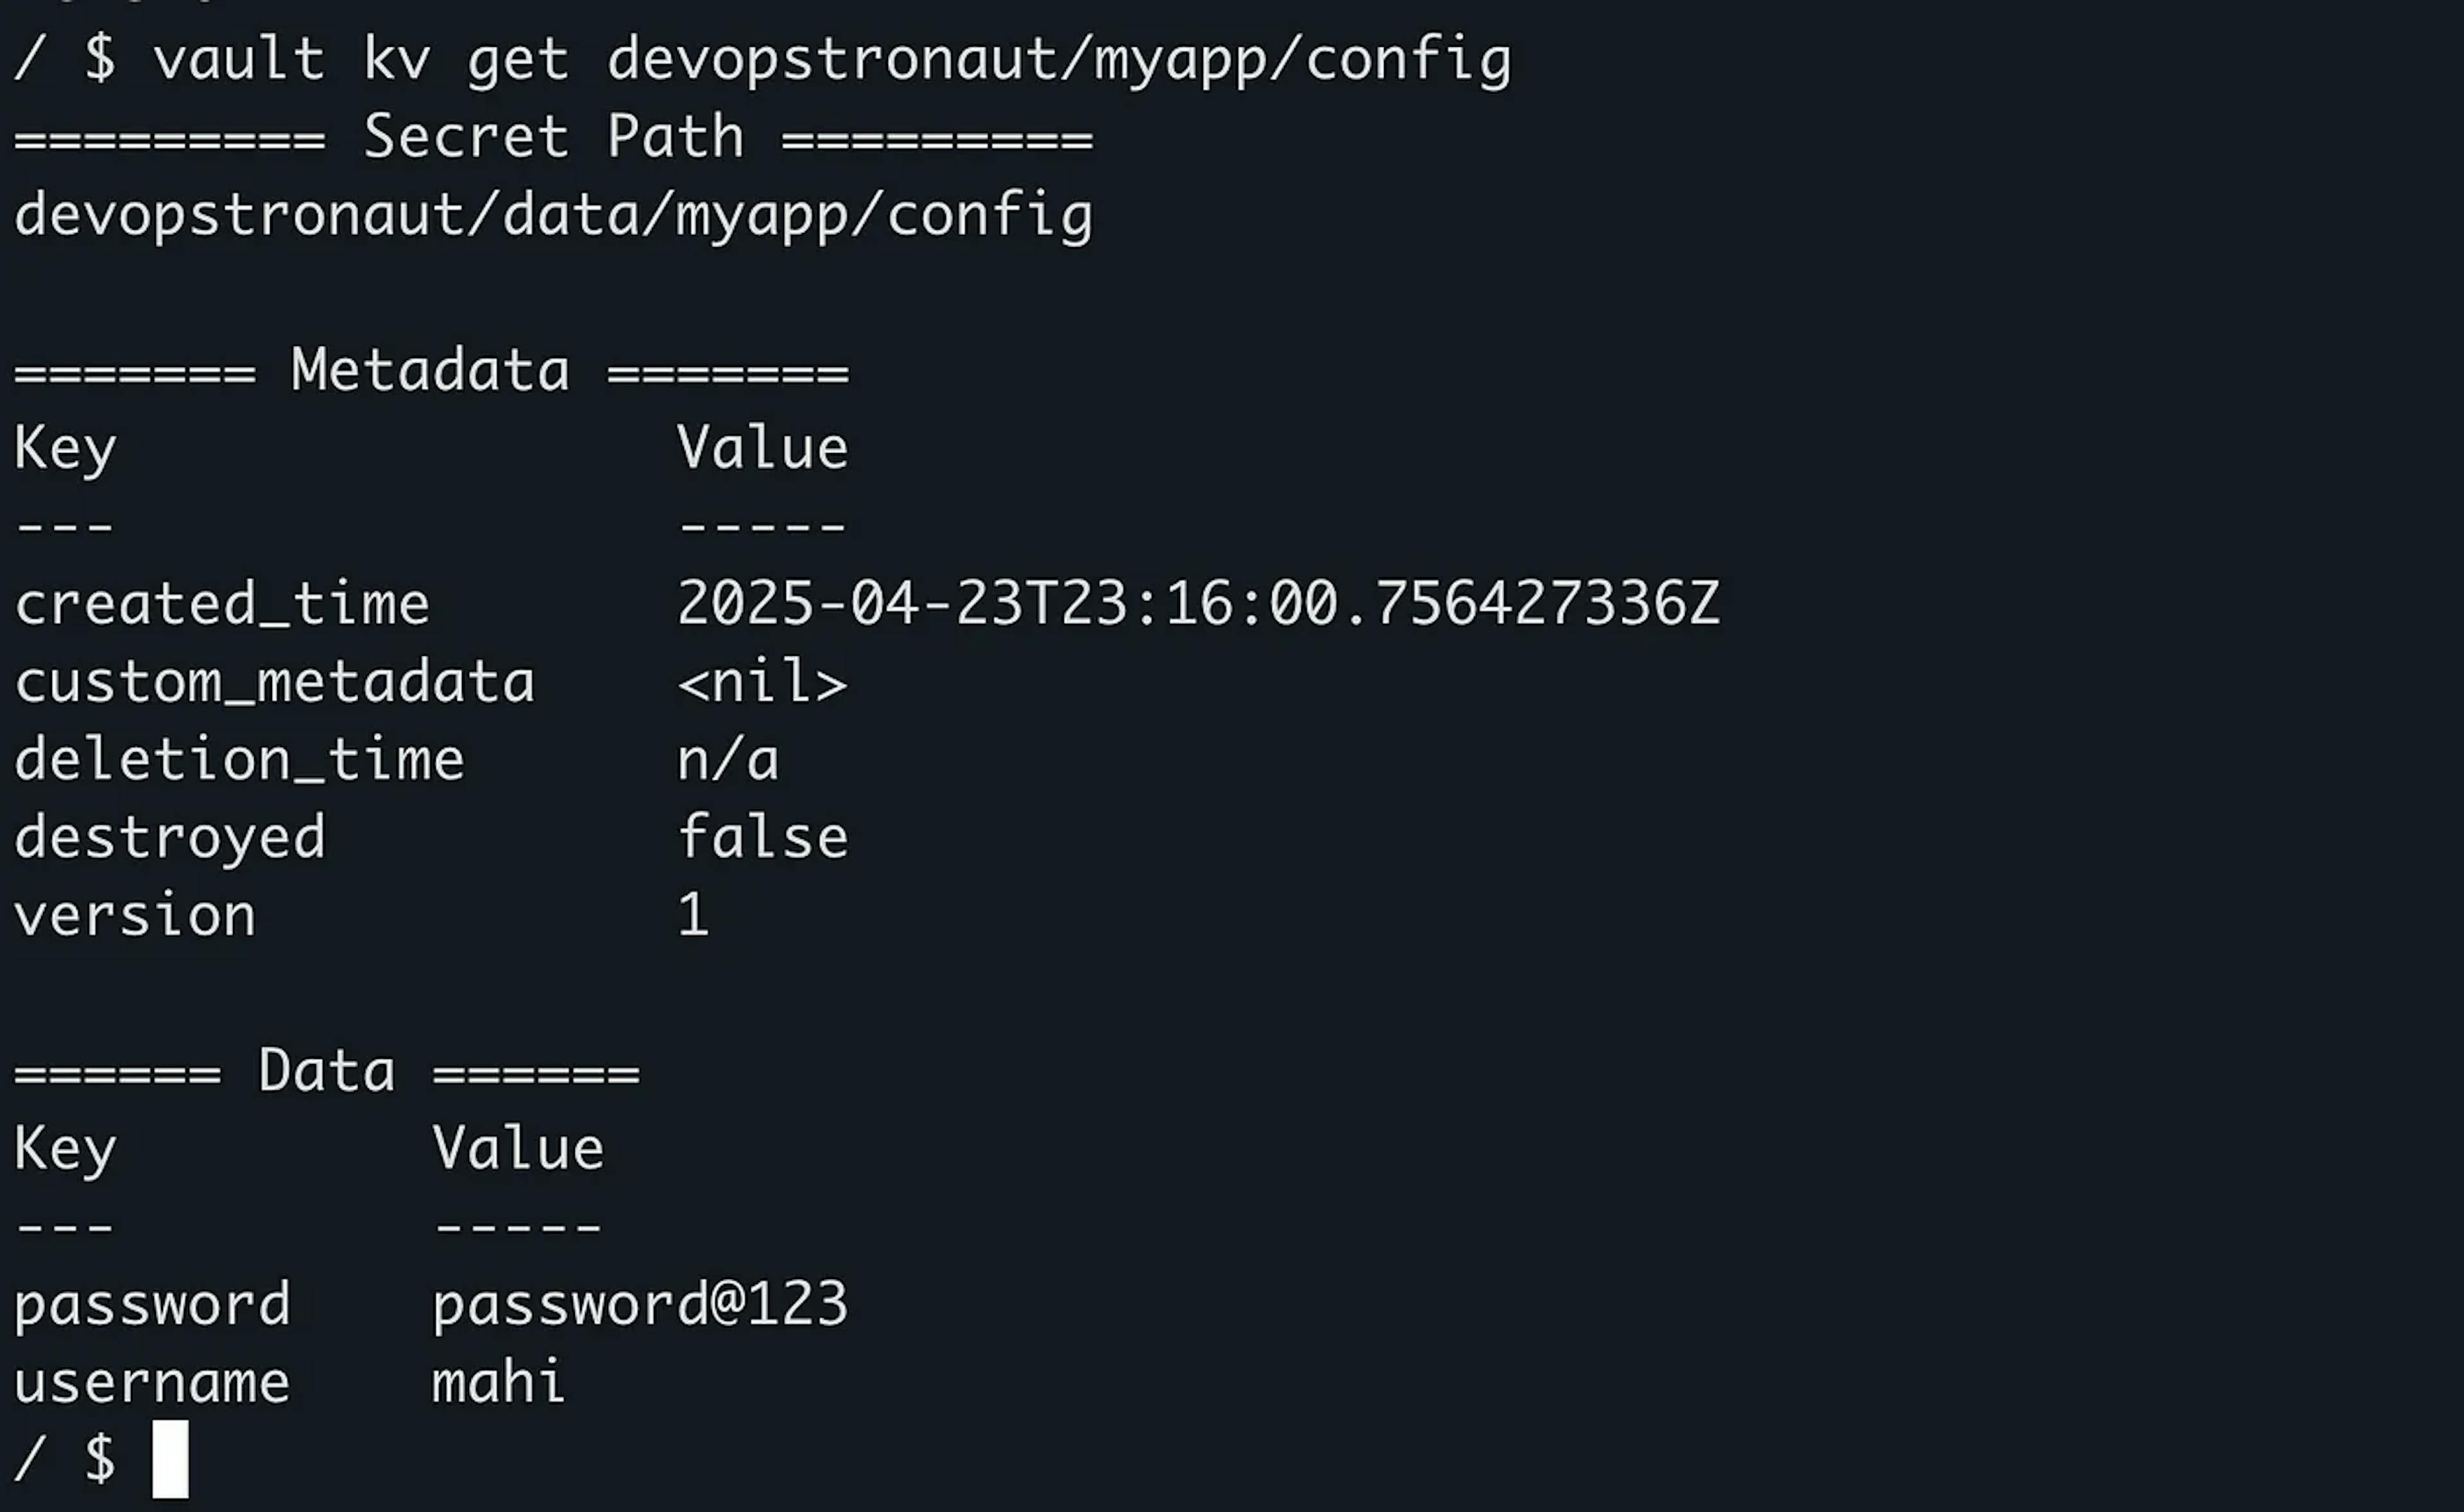The height and width of the screenshot is (1512, 2464).
Task: Click the mahi username value
Action: pos(498,1382)
